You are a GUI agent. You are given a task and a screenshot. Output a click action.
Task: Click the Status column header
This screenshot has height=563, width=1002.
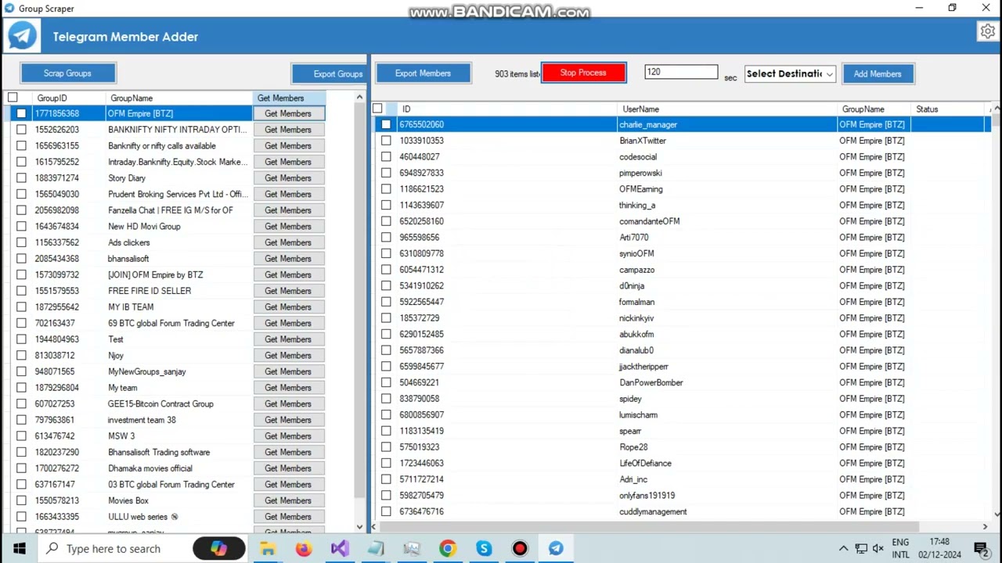[949, 109]
